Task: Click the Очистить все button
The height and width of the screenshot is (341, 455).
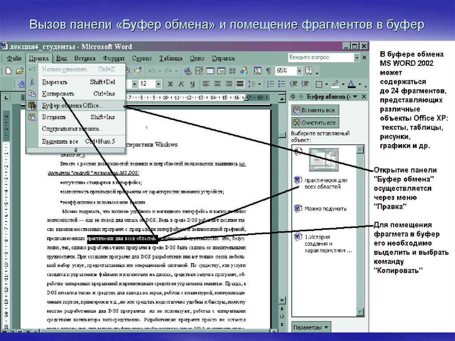Action: (x=315, y=123)
